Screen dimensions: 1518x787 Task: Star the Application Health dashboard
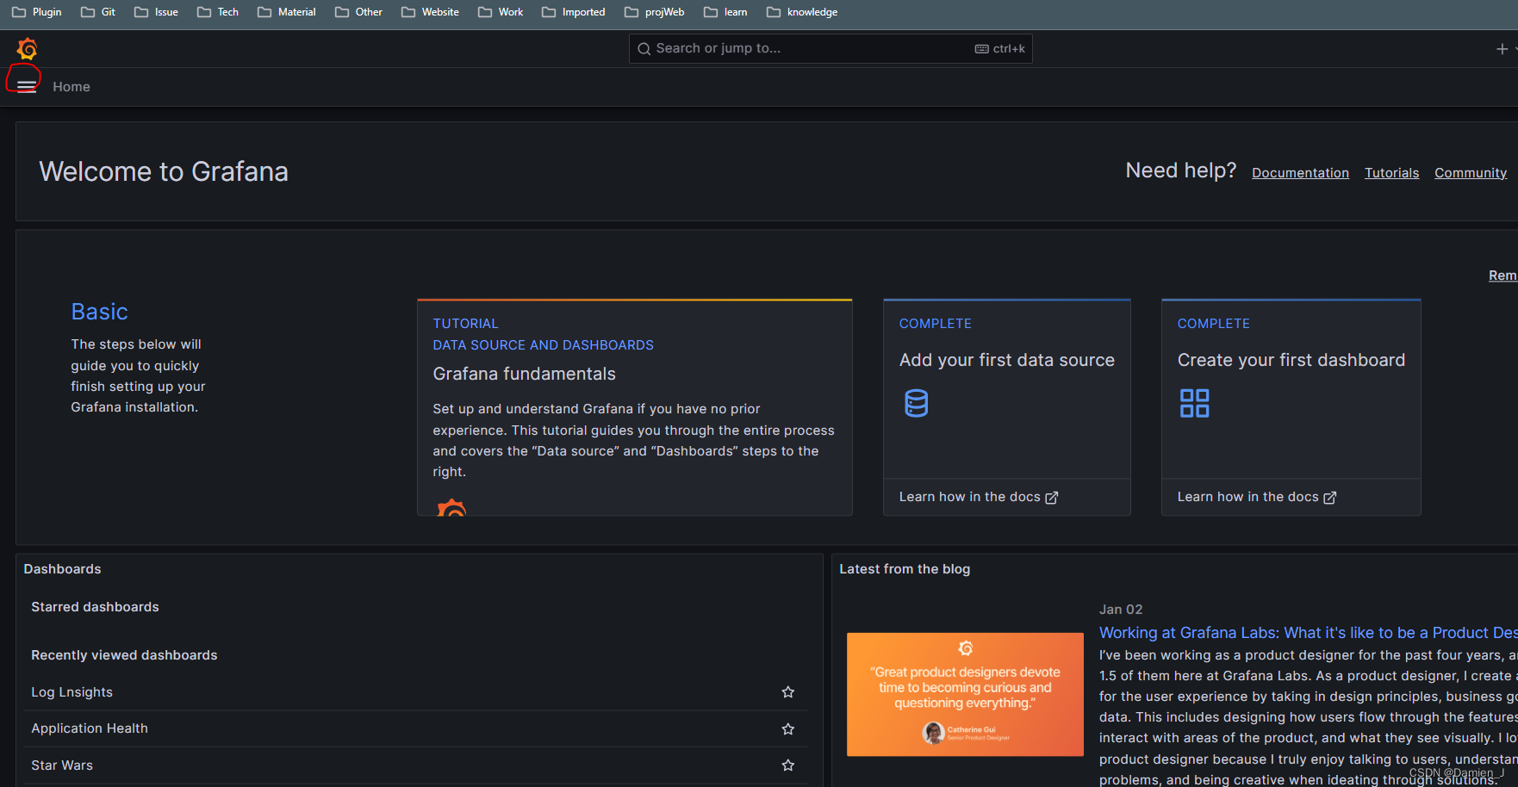point(787,728)
